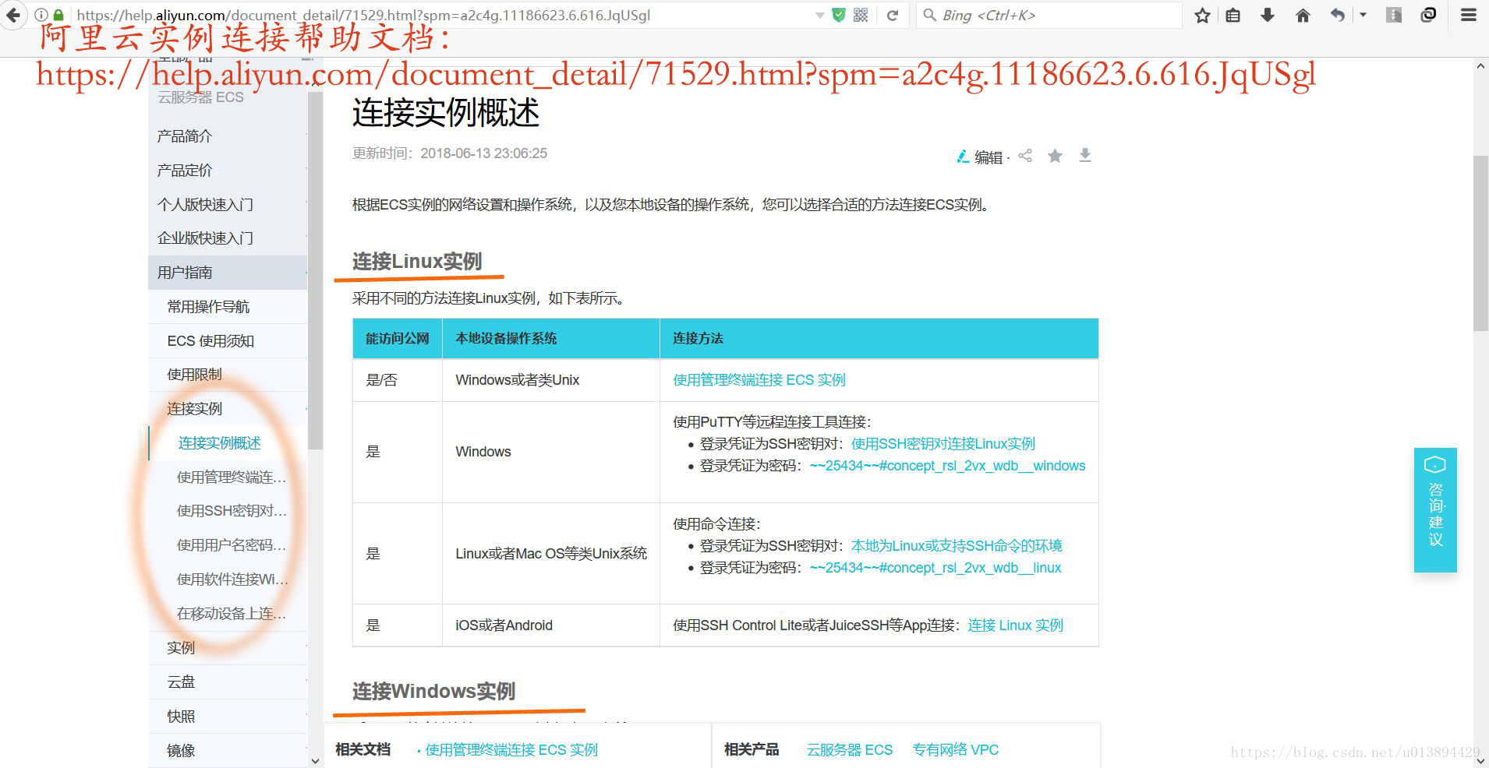The width and height of the screenshot is (1489, 768).
Task: Click the browser back arrow button
Action: (x=13, y=15)
